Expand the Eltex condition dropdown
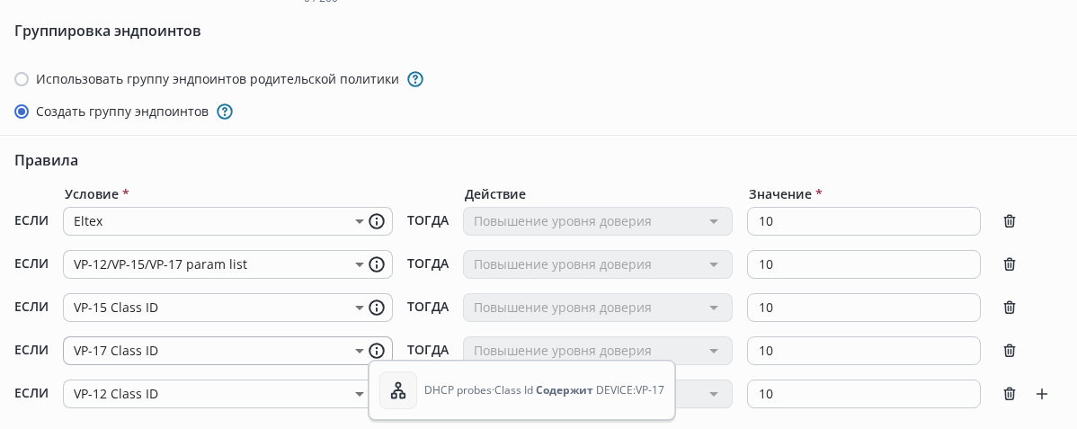This screenshot has width=1077, height=429. tap(359, 221)
